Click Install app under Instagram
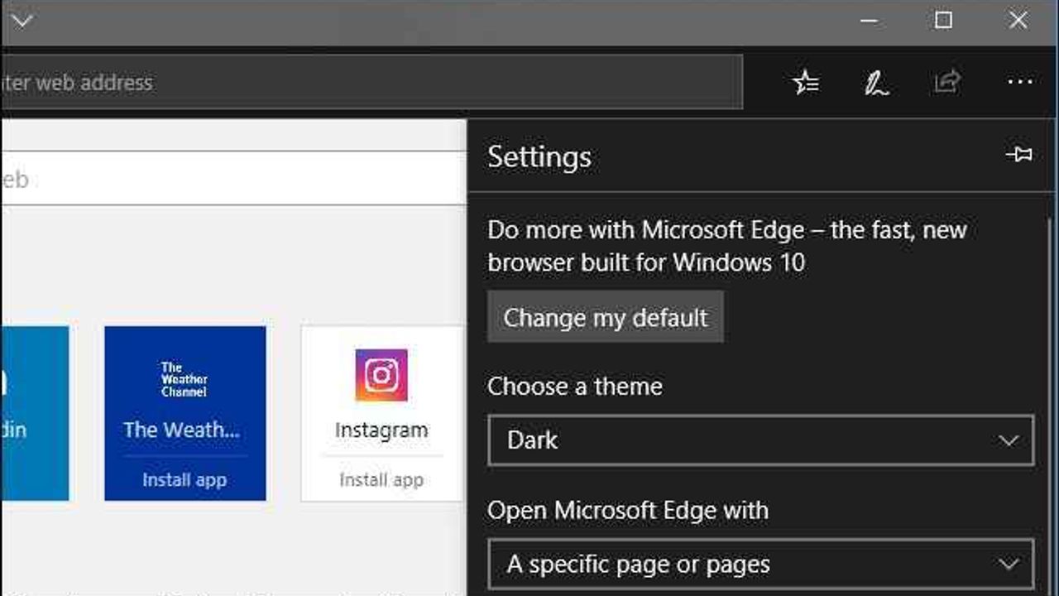This screenshot has height=596, width=1059. point(381,480)
